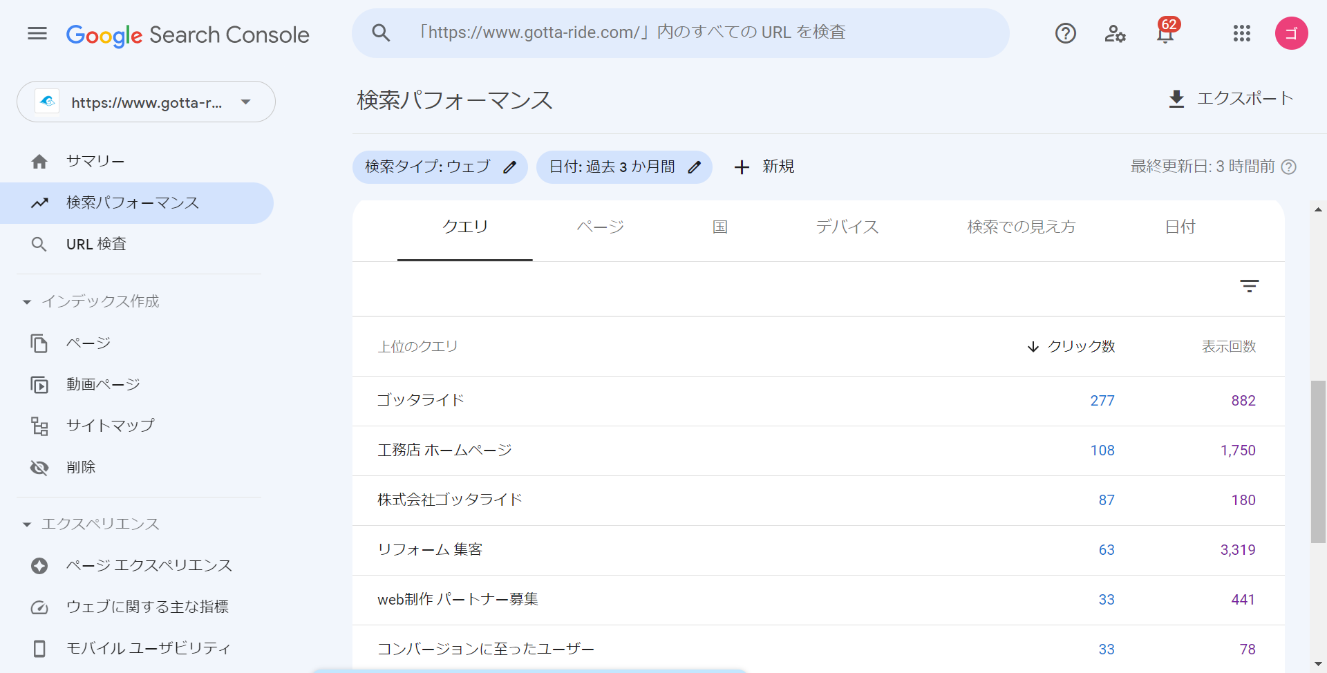This screenshot has width=1327, height=673.
Task: Click the magnifier icon beside URL 検査
Action: pyautogui.click(x=39, y=244)
